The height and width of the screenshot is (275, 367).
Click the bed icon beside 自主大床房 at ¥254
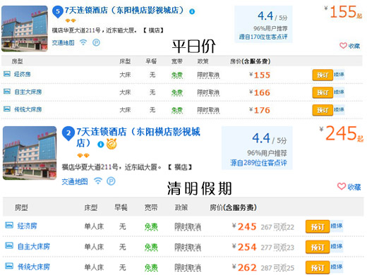[9, 245]
